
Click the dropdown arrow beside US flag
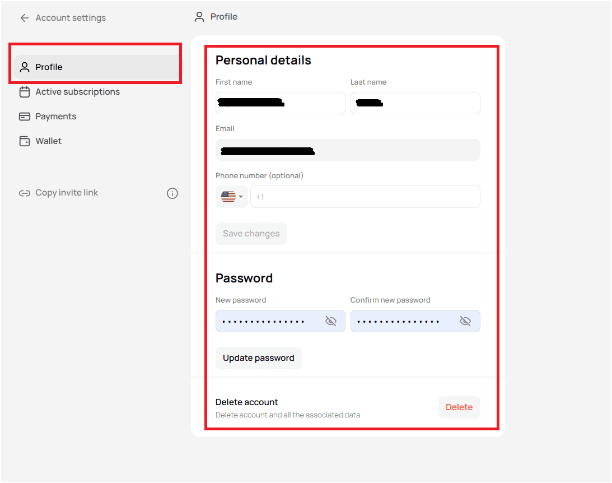(x=241, y=197)
